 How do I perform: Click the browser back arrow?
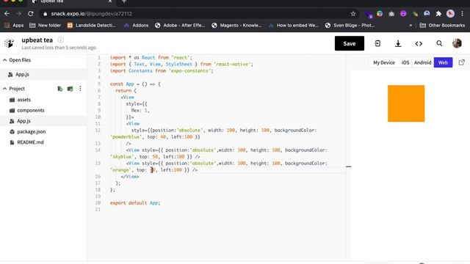[x=7, y=14]
